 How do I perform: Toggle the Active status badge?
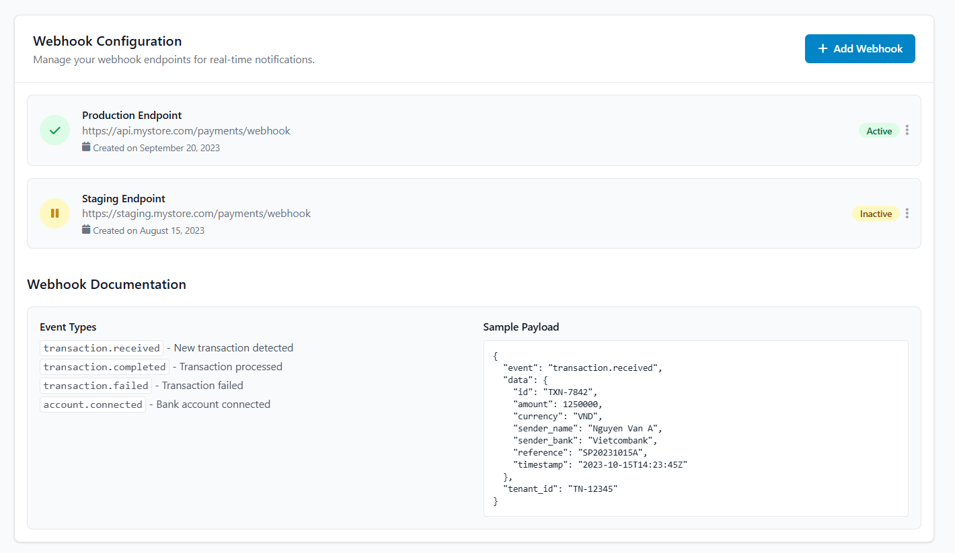click(x=879, y=130)
